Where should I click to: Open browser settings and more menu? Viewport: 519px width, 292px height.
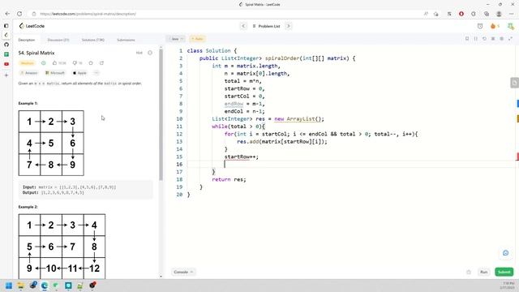512,14
